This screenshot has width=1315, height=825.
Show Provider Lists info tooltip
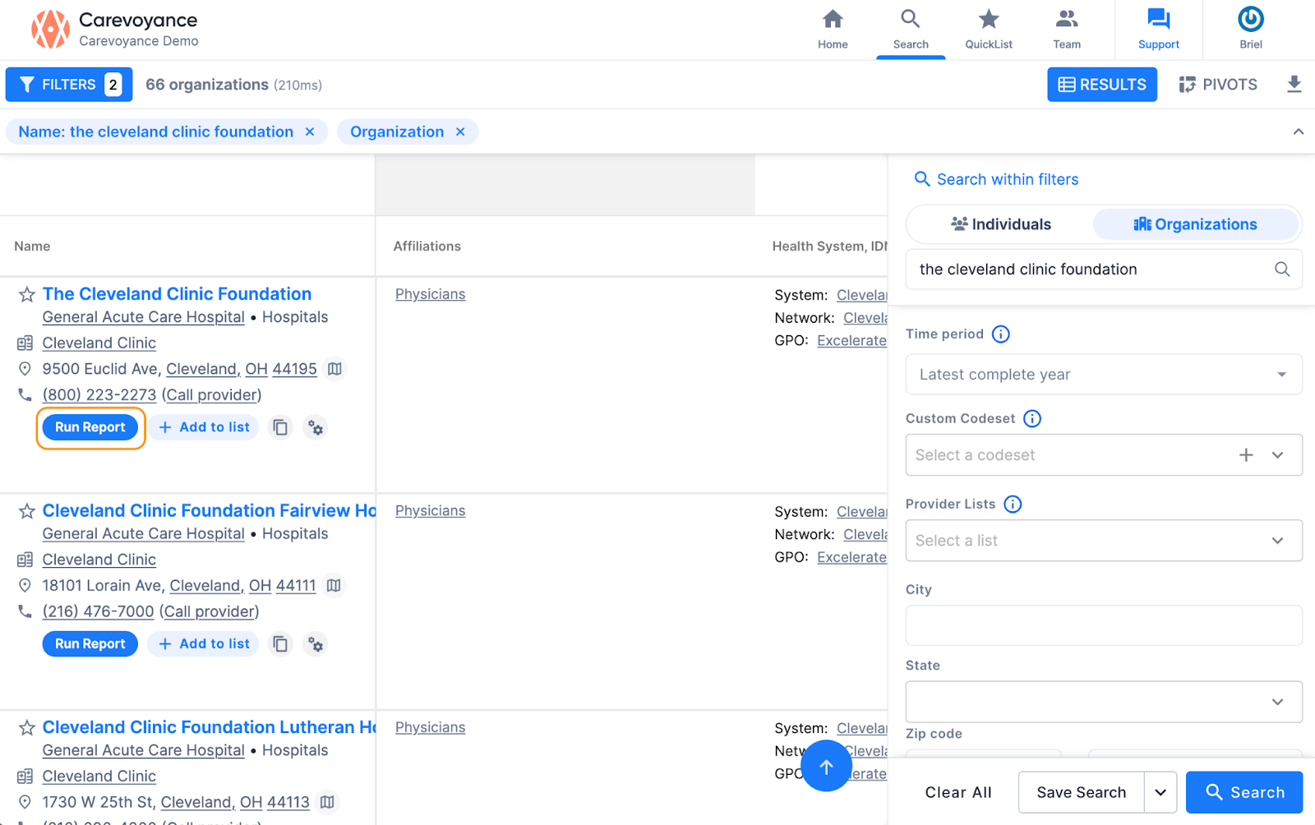(x=1013, y=505)
